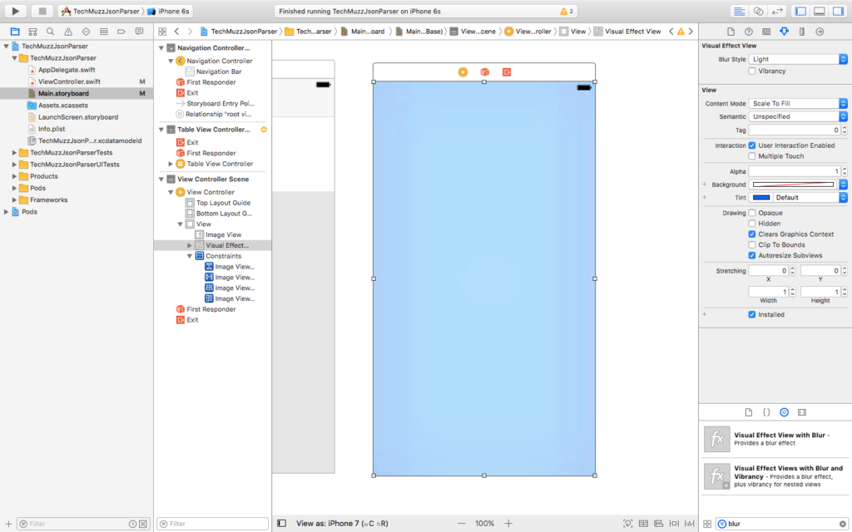Click the First Responder cube in the scene dock
The height and width of the screenshot is (532, 852).
485,72
